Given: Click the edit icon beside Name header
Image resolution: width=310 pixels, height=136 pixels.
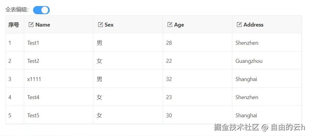Looking at the screenshot, I should click(31, 25).
